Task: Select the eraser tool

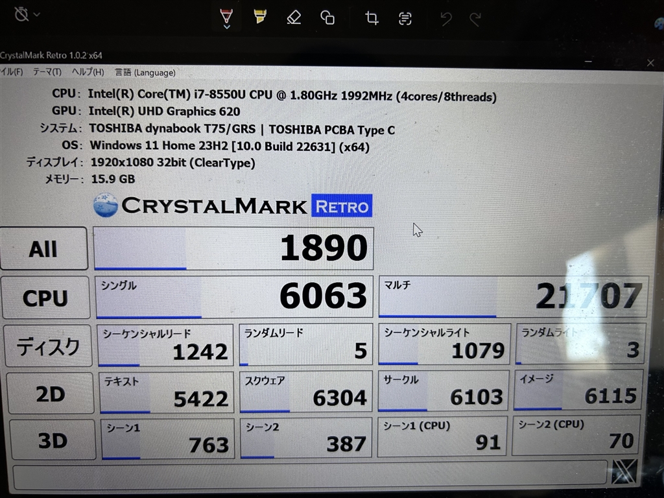Action: (294, 18)
